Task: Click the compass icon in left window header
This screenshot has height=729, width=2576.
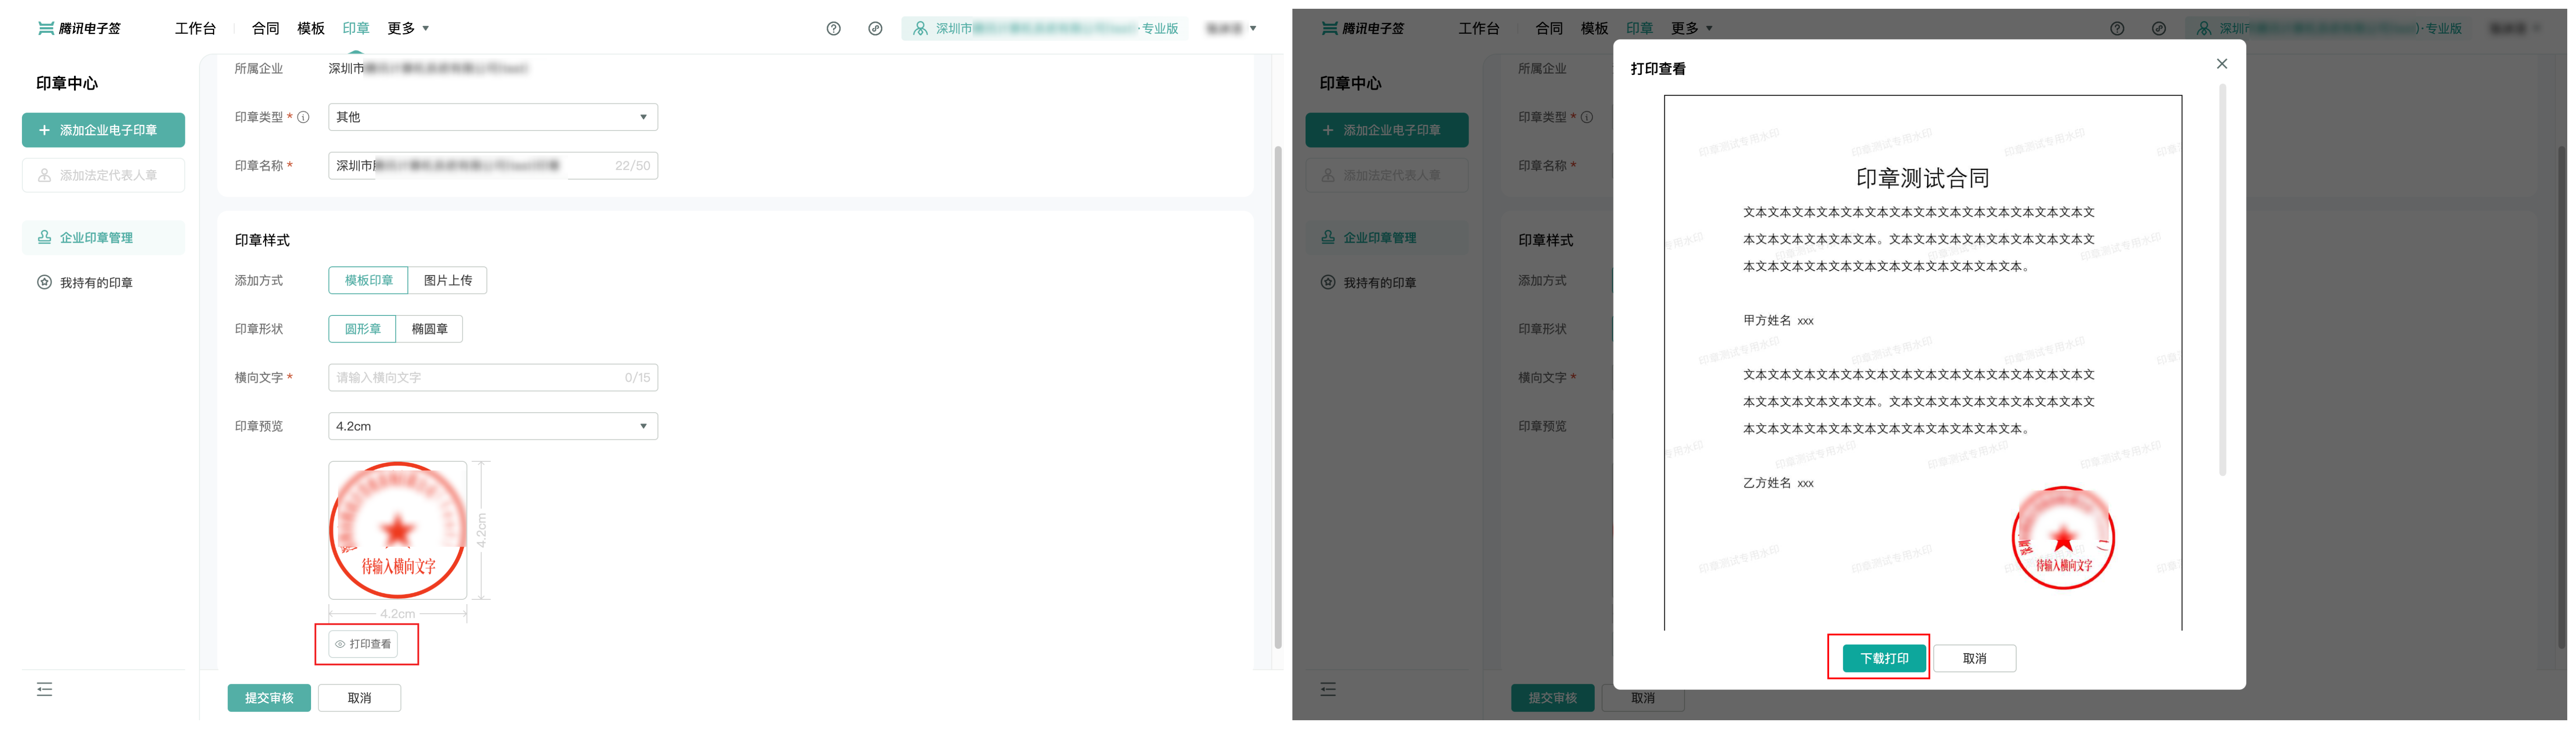Action: pos(875,28)
